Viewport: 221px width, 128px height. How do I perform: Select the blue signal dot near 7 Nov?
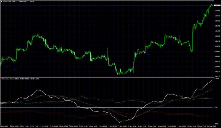pos(149,55)
